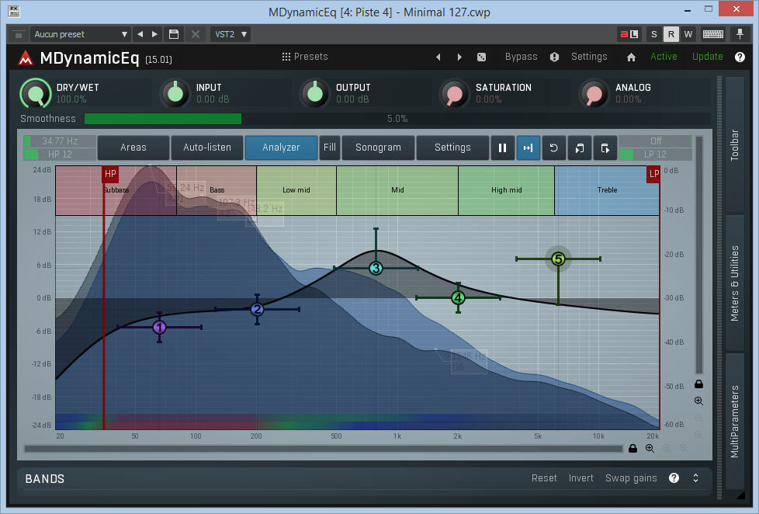Open the Presets browser

click(x=305, y=57)
